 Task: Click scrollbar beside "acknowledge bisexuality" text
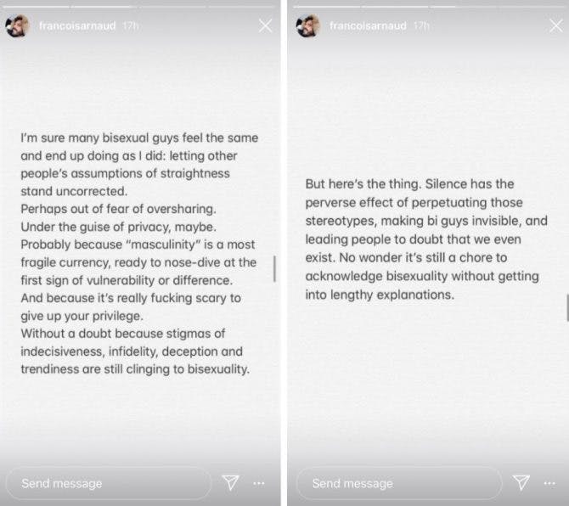(566, 306)
